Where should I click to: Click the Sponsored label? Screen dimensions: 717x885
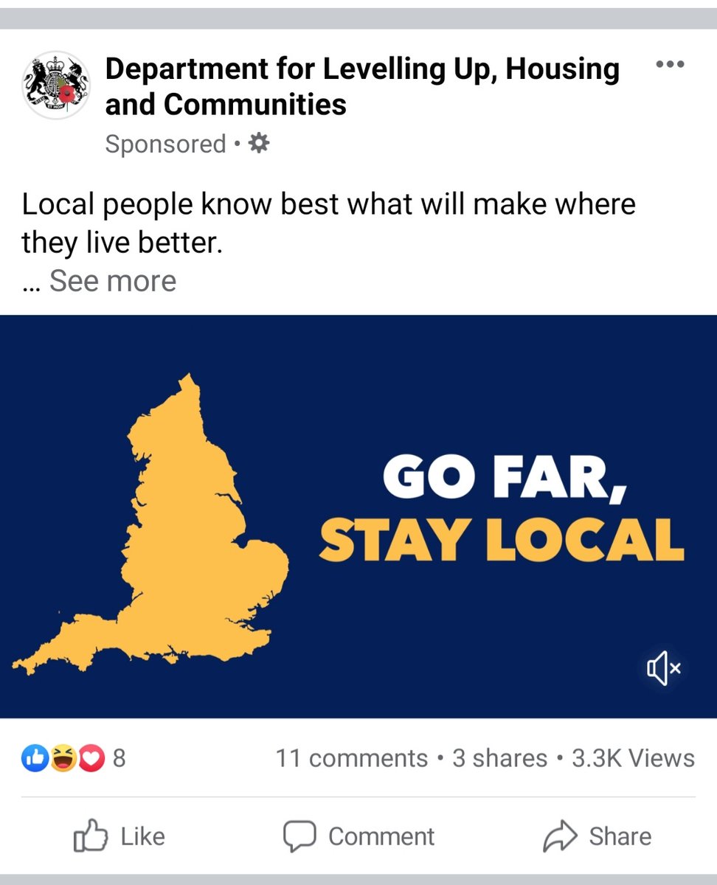(x=165, y=144)
